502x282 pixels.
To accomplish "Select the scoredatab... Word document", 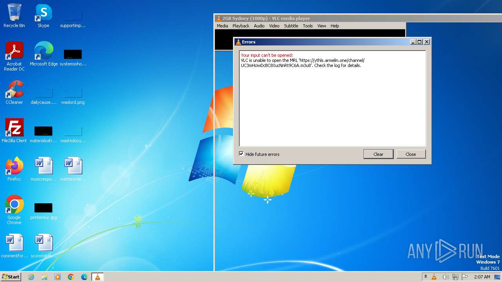I will click(44, 246).
